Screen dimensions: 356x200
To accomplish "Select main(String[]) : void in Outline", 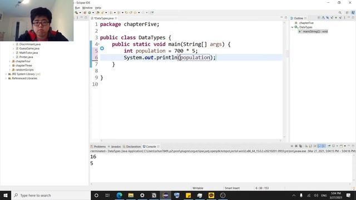I will tap(315, 32).
